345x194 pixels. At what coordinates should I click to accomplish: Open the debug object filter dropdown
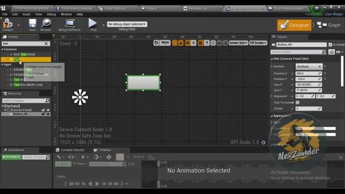pyautogui.click(x=127, y=24)
